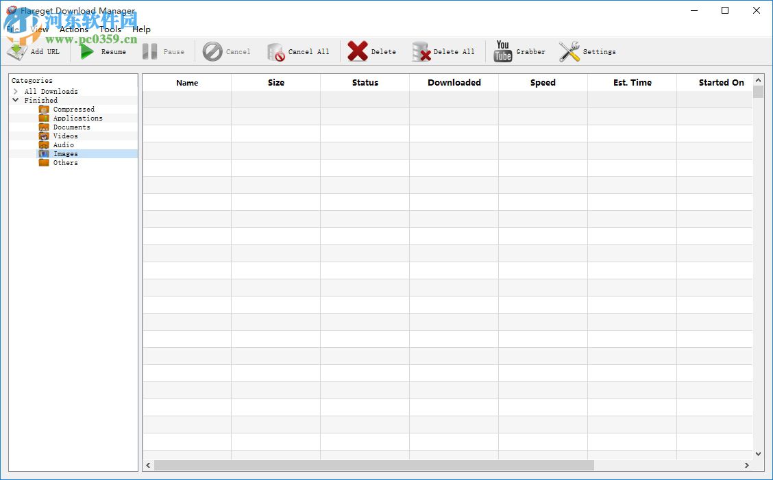
Task: Click the Others category folder icon
Action: coord(44,163)
